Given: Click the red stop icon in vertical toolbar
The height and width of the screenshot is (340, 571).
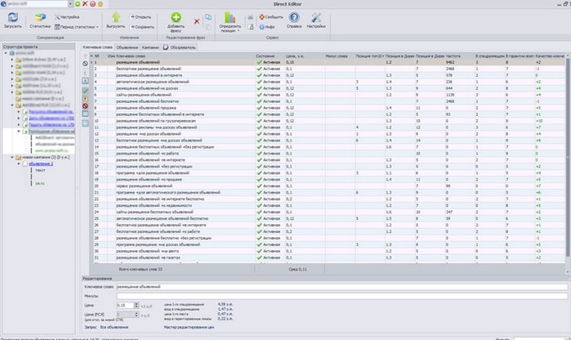Looking at the screenshot, I should pos(86,105).
